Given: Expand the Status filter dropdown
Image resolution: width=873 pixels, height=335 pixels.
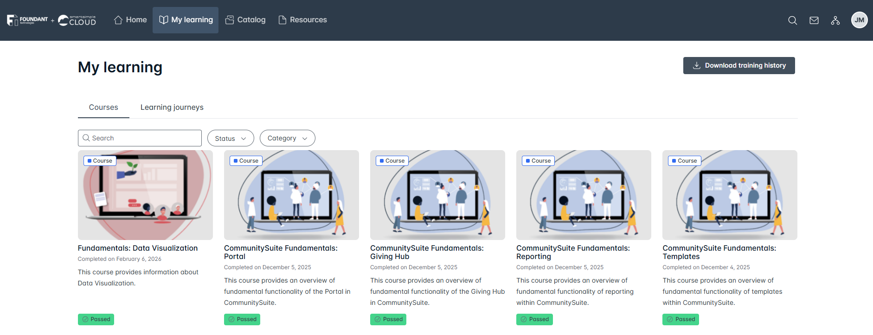Looking at the screenshot, I should click(231, 138).
